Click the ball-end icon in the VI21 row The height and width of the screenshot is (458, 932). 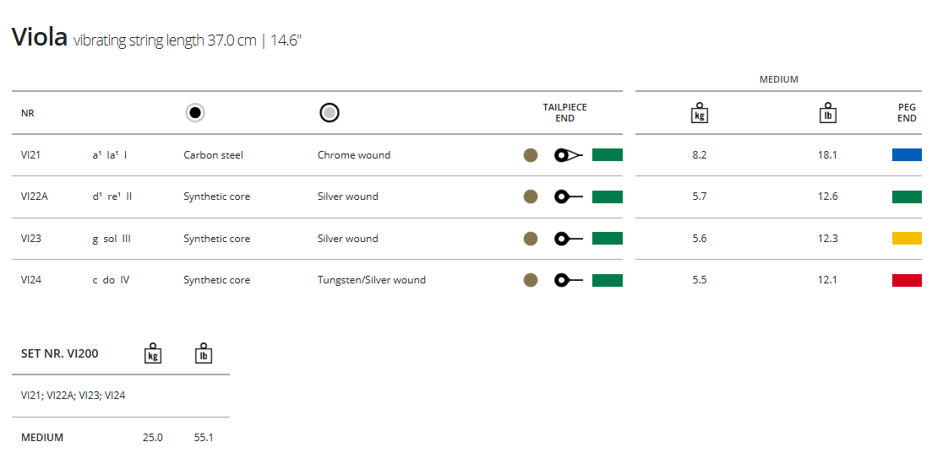coord(568,155)
